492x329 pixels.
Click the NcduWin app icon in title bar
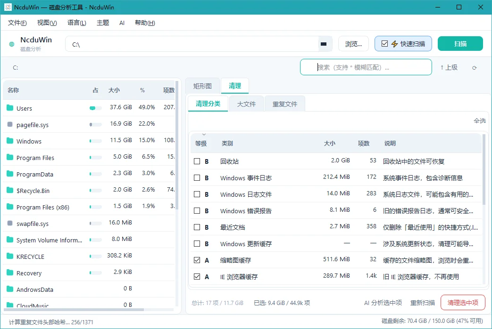pyautogui.click(x=8, y=7)
